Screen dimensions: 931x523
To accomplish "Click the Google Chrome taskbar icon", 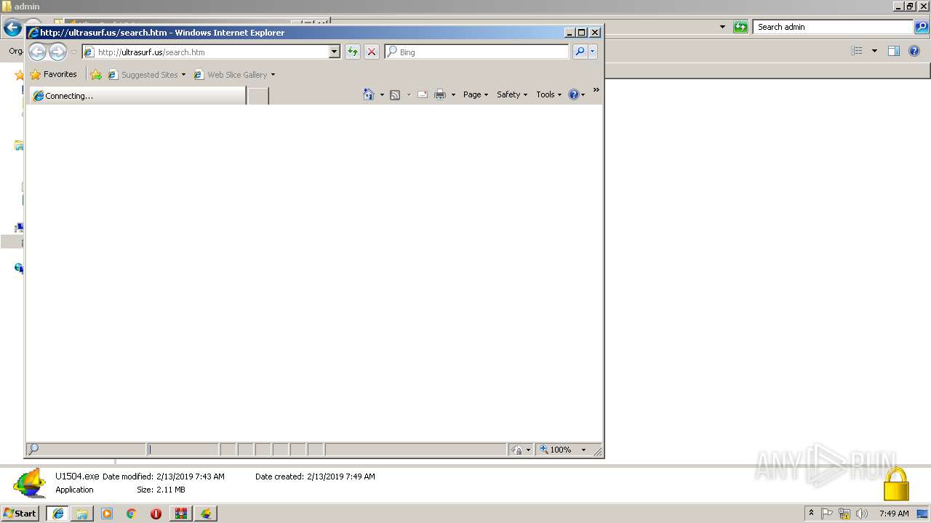I will point(131,514).
